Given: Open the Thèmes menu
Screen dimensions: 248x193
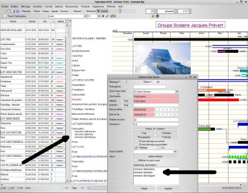Looking at the screenshot, I should pyautogui.click(x=111, y=6).
